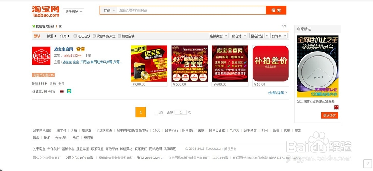Click the 文网文[2010]040号 license link
This screenshot has height=171, width=373.
point(79,158)
